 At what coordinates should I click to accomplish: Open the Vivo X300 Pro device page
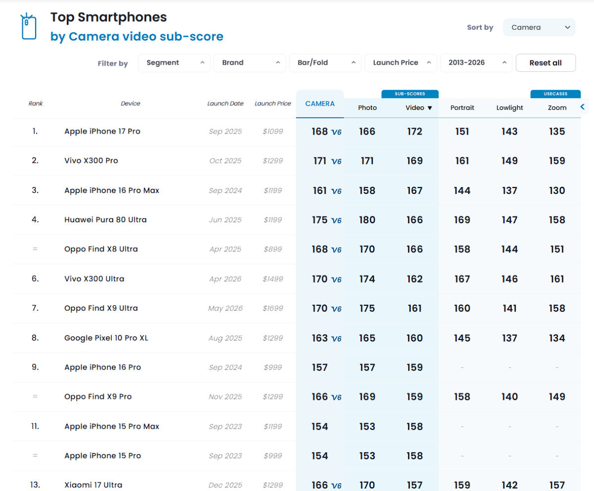[x=91, y=161]
